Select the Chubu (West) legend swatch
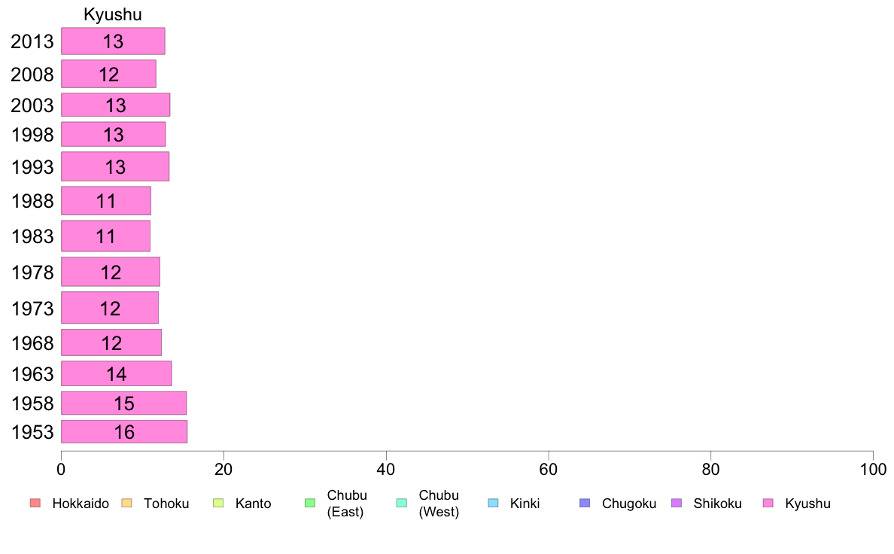Screen dimensions: 894x554 click(x=401, y=504)
